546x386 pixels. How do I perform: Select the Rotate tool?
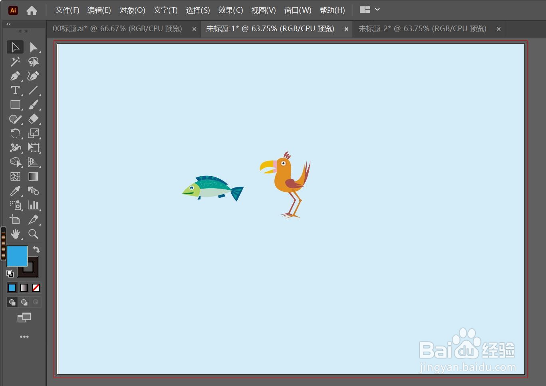(x=15, y=133)
